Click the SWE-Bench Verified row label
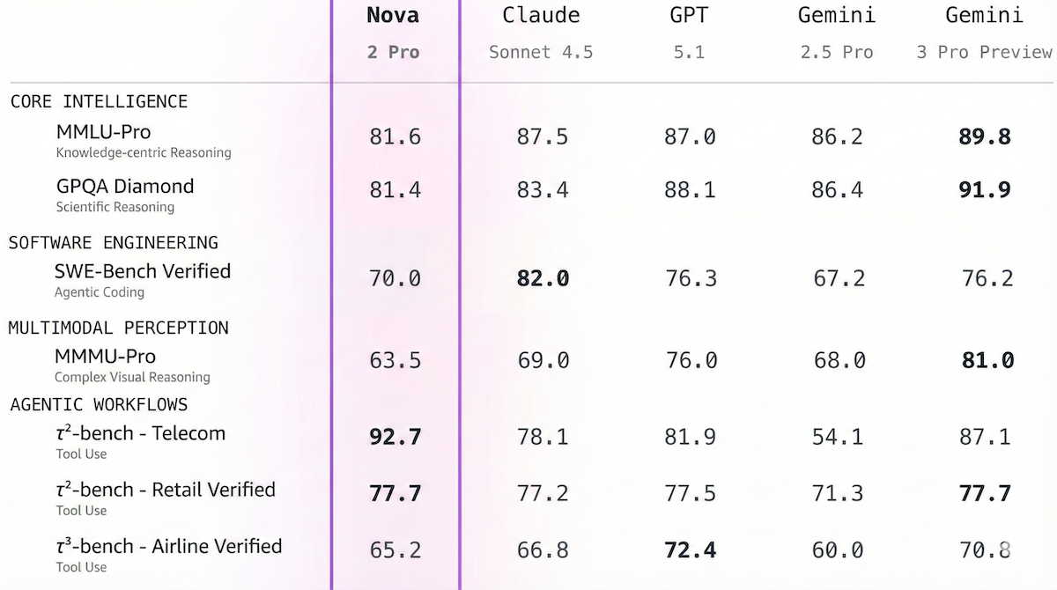This screenshot has height=590, width=1057. tap(143, 271)
